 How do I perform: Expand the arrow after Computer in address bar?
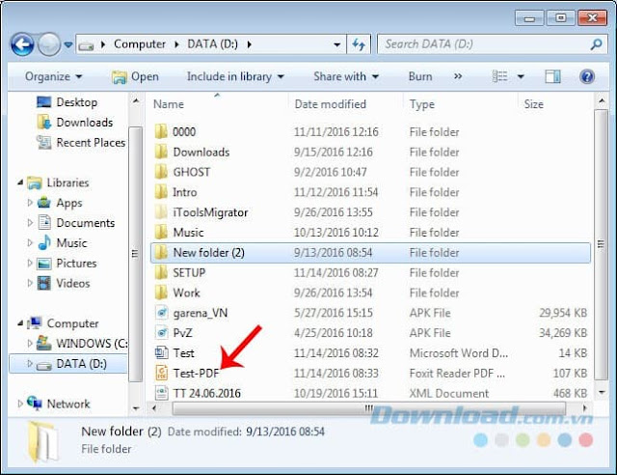pos(176,44)
